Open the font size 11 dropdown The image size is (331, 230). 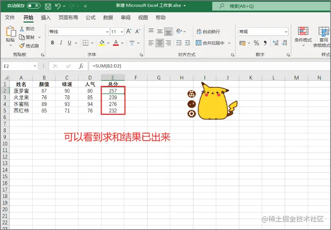point(122,32)
